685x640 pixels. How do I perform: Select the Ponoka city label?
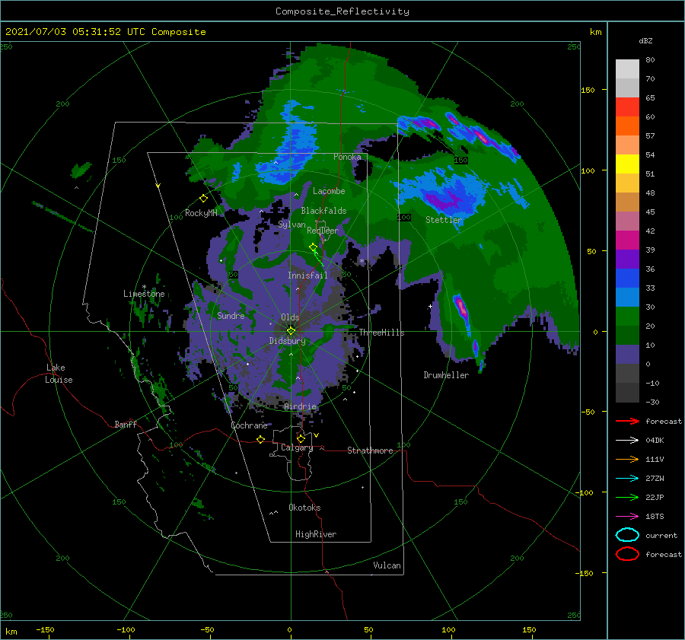347,157
